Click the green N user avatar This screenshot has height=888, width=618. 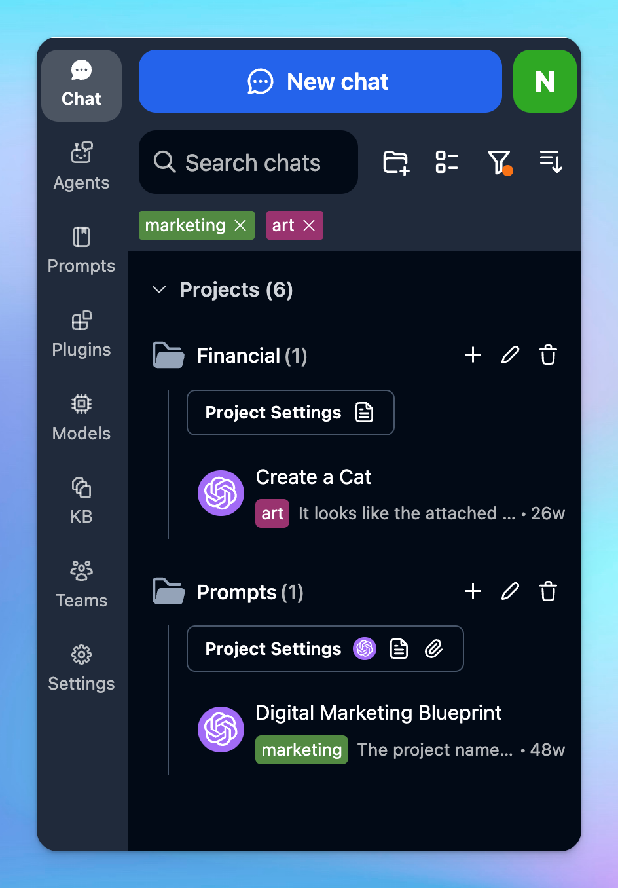coord(545,82)
